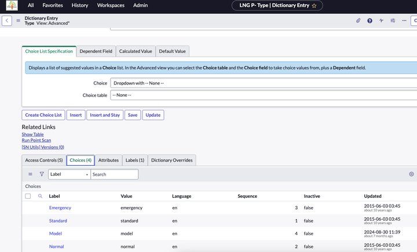Open the Access Controls (5) tab
417x252 pixels.
click(44, 160)
